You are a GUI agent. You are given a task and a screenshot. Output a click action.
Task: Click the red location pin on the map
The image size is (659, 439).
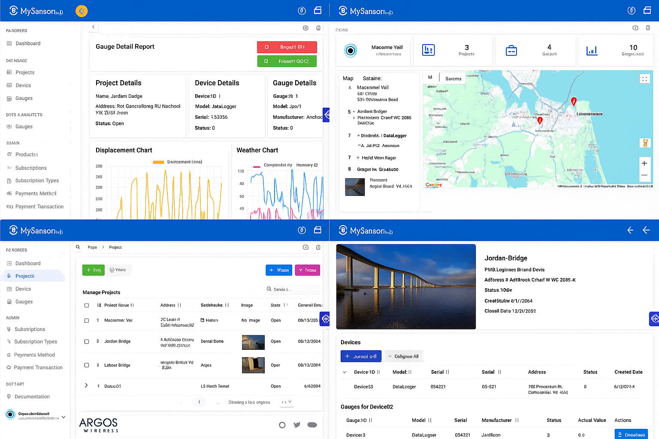click(574, 102)
